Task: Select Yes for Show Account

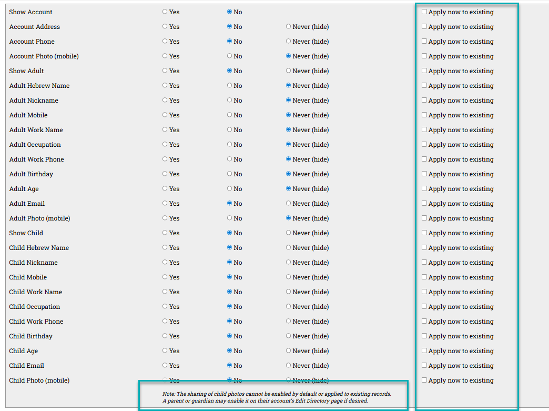Action: [x=164, y=12]
